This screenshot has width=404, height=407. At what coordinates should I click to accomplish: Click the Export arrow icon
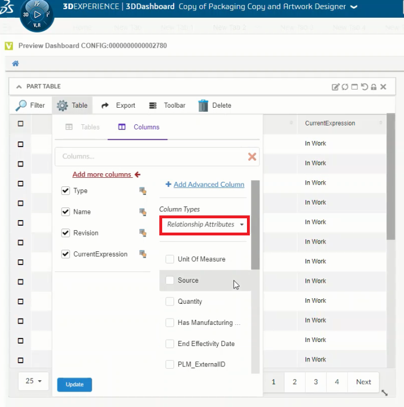pyautogui.click(x=105, y=105)
